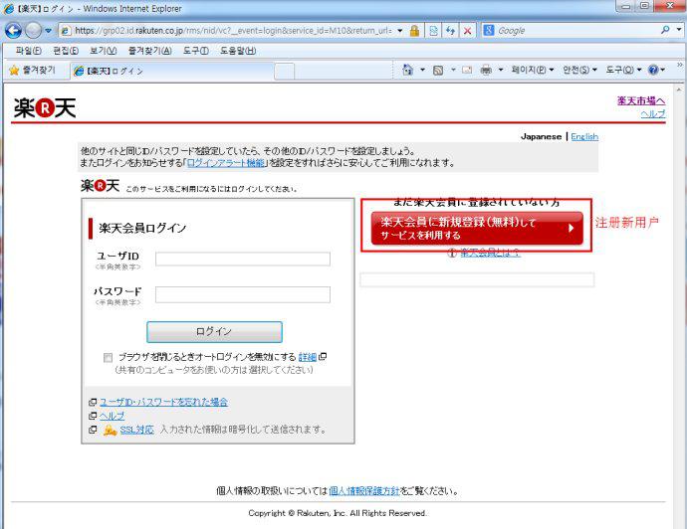This screenshot has width=687, height=529.
Task: Open the 詳細 link beside auto-login option
Action: pyautogui.click(x=307, y=357)
